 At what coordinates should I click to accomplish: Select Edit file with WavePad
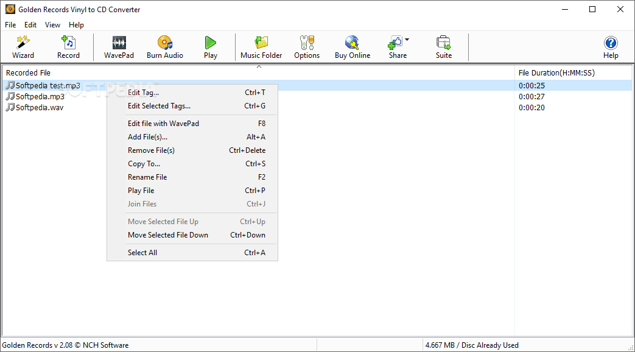coord(192,124)
